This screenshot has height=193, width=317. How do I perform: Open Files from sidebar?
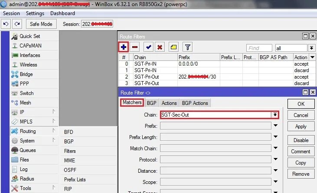click(x=34, y=160)
